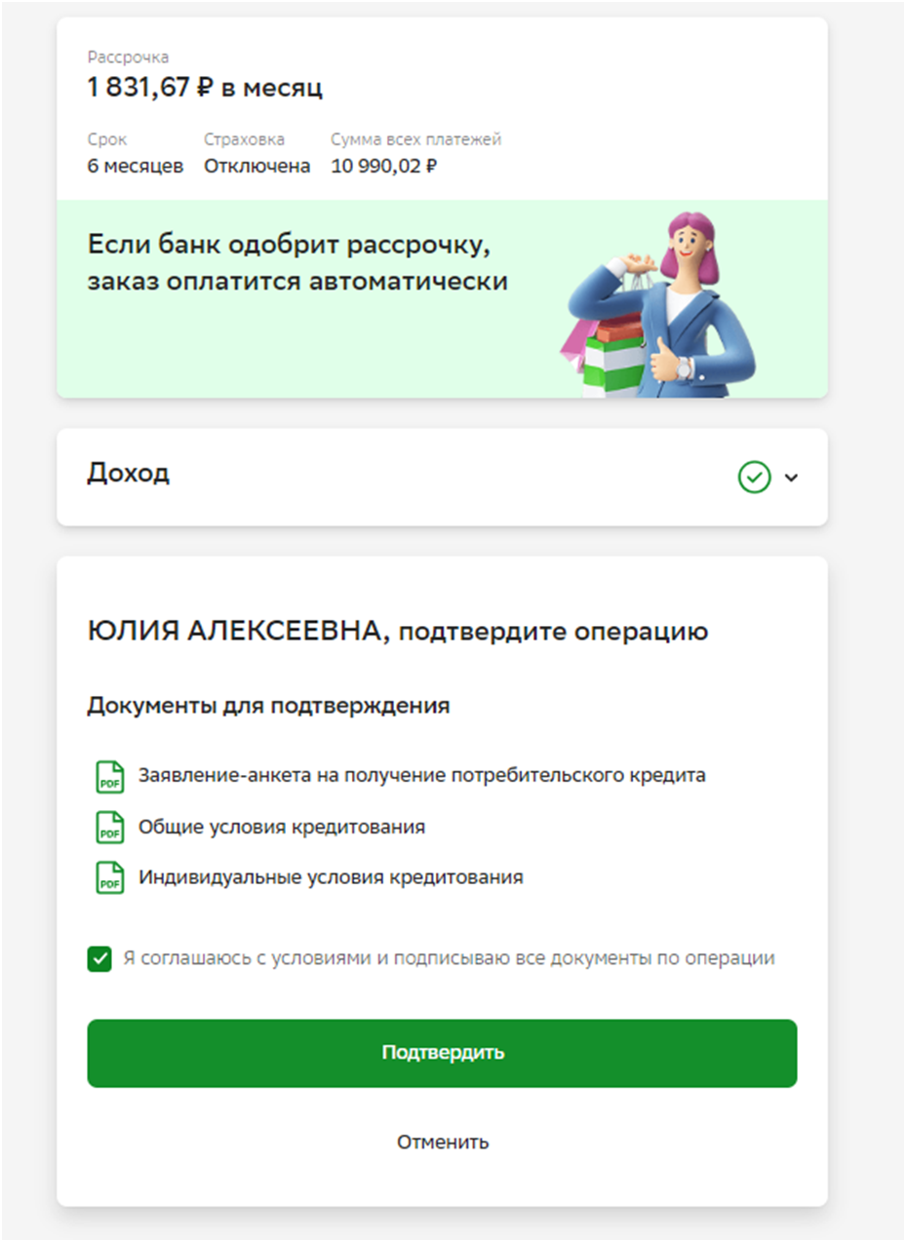Open the Индивидуальные условия кредитования document link
This screenshot has width=906, height=1242.
[x=331, y=877]
